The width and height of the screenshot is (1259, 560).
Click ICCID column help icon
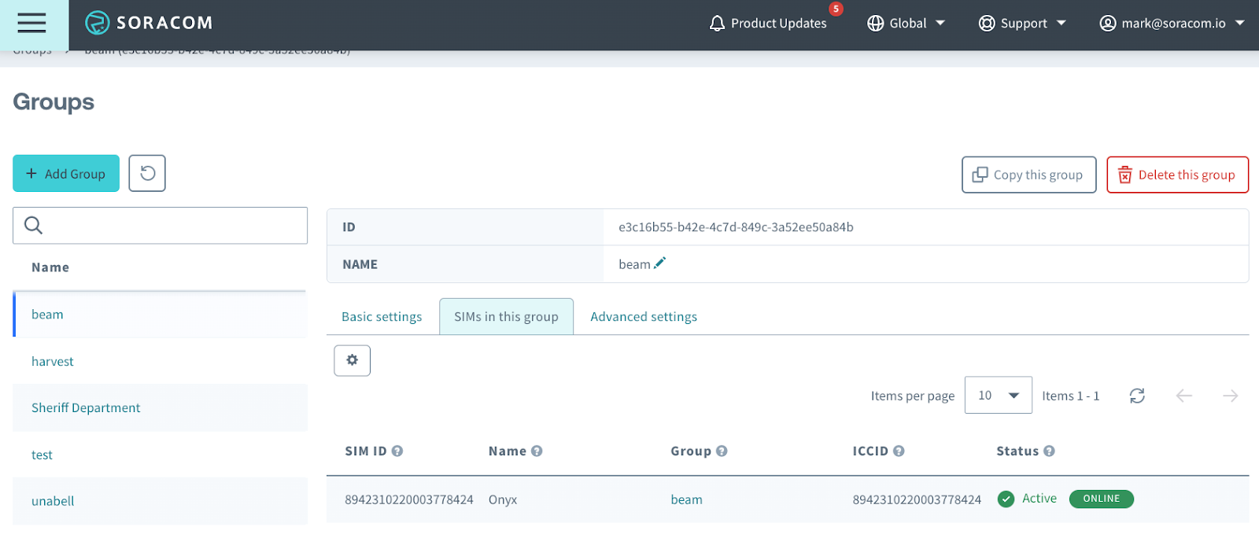coord(899,451)
